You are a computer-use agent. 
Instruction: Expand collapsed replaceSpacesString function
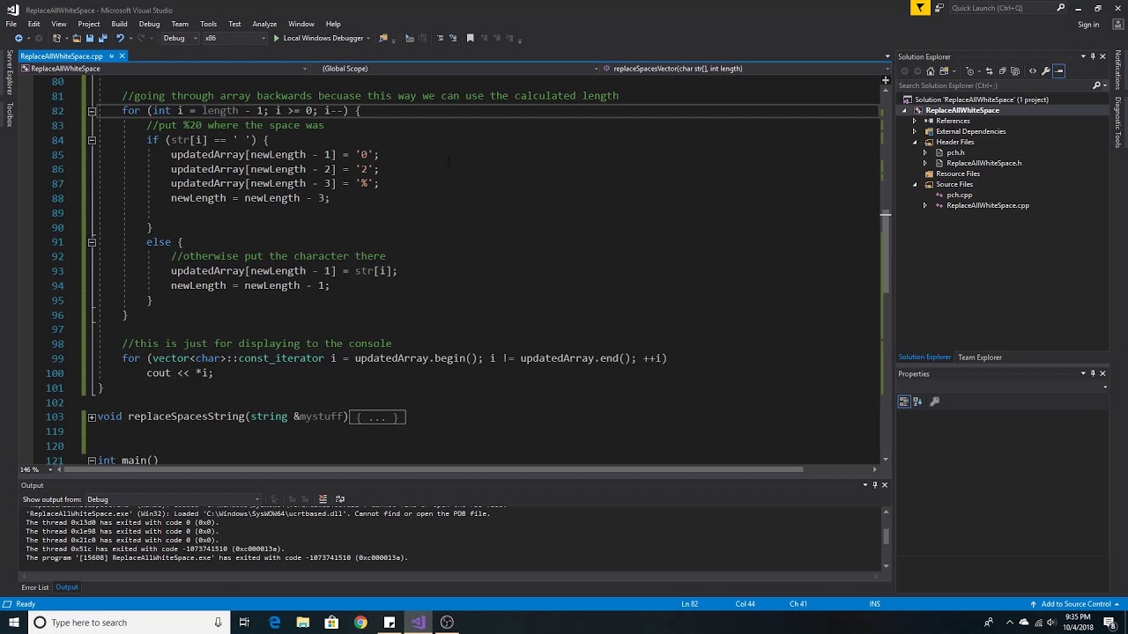point(92,417)
